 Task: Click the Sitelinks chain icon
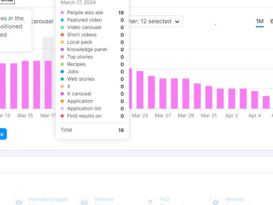click(x=84, y=202)
